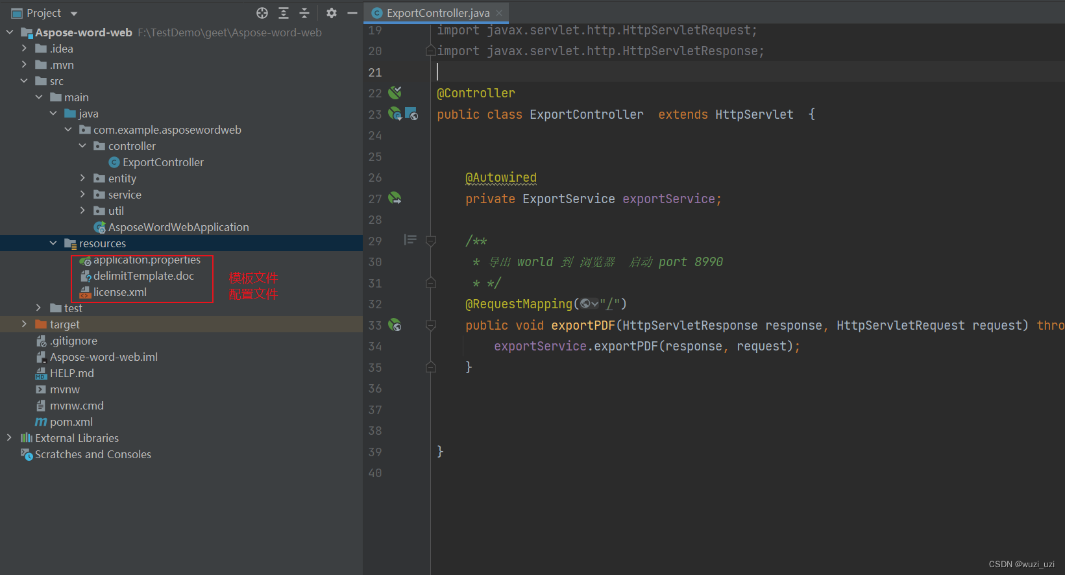Click the HttpServlet class name
This screenshot has height=575, width=1065.
click(754, 114)
